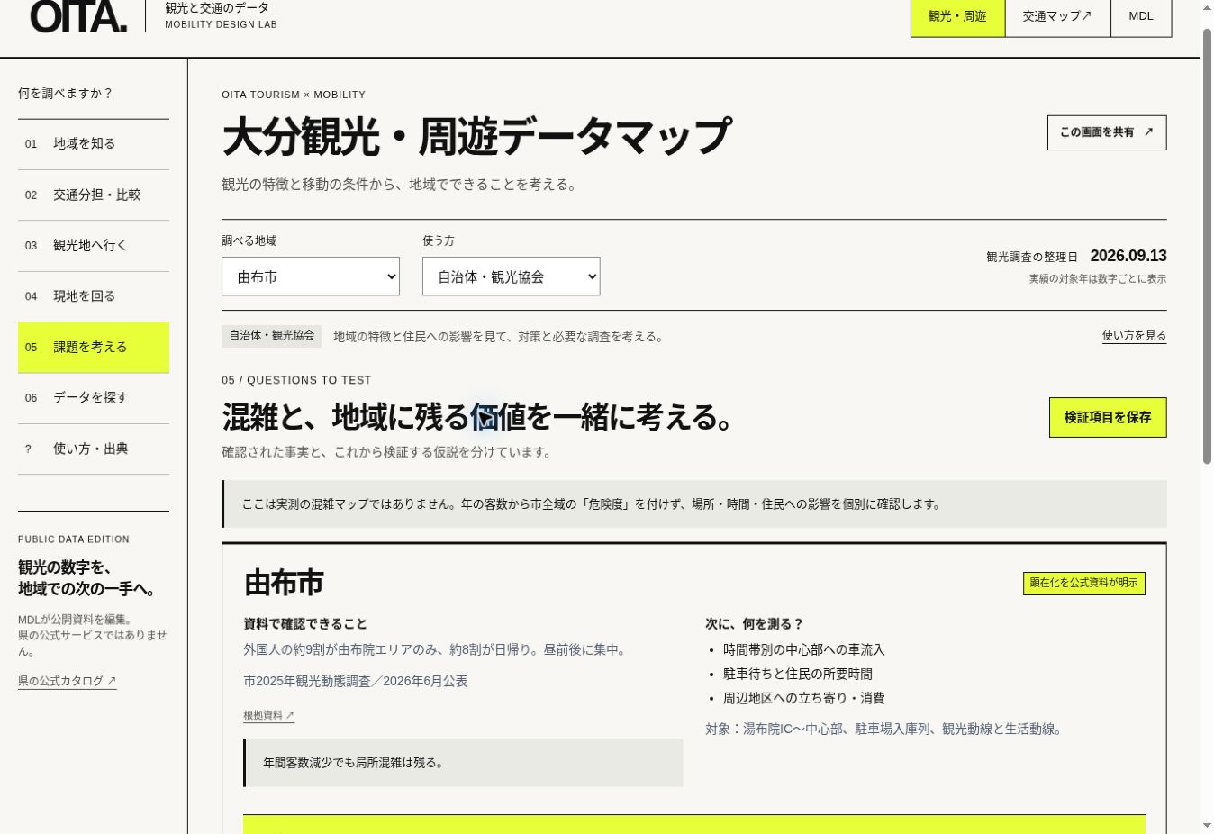The width and height of the screenshot is (1214, 834).
Task: Select 01 地域を知る in sidebar
Action: [x=94, y=144]
